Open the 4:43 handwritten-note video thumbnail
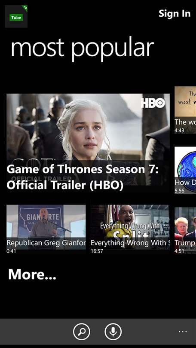Image resolution: width=196 pixels, height=348 pixels. click(x=185, y=110)
